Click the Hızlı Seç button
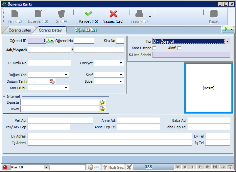The height and width of the screenshot is (172, 236). pos(113,167)
